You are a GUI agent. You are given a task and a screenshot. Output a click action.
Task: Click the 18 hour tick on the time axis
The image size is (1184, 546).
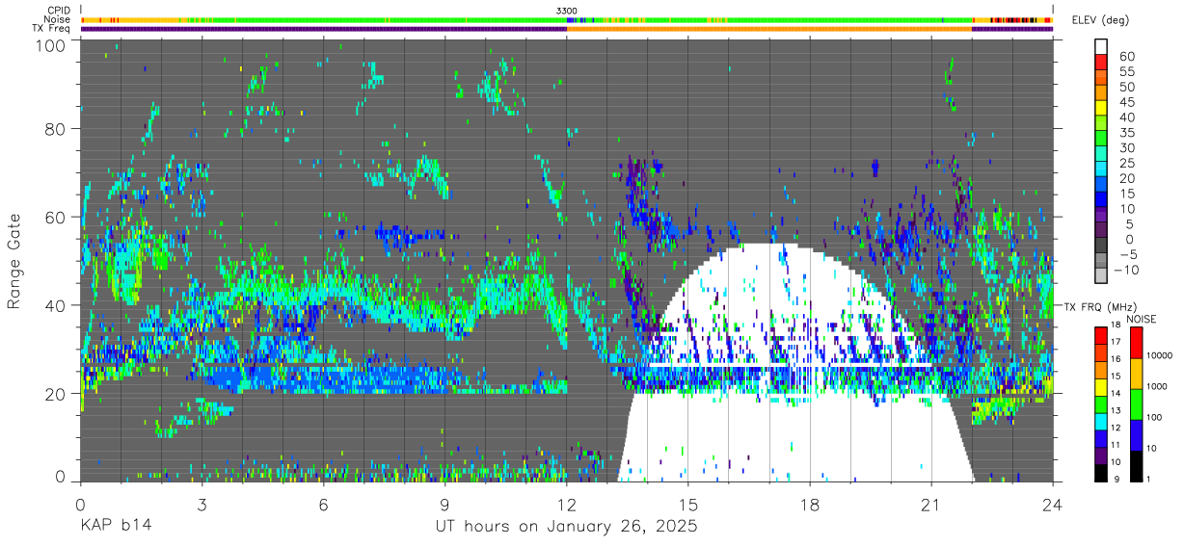tap(810, 505)
